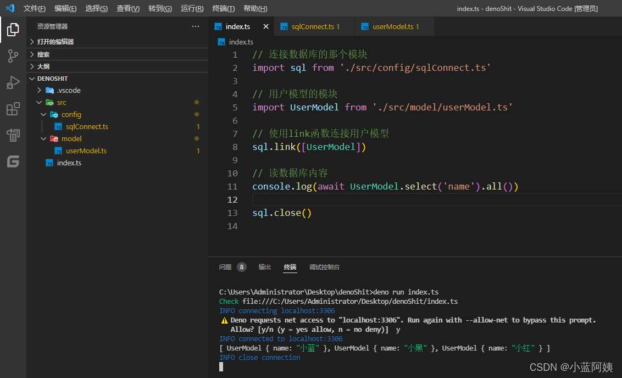622x378 pixels.
Task: Open userModel.ts from the file tree
Action: tap(86, 151)
